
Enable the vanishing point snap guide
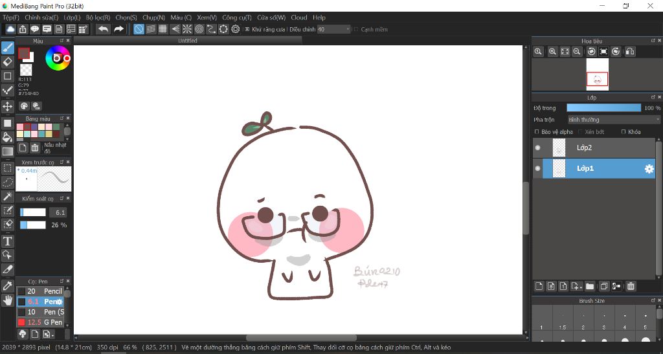[x=175, y=29]
